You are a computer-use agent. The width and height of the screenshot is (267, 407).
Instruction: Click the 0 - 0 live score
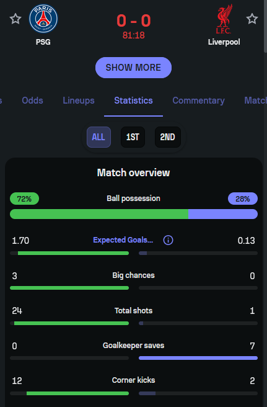click(134, 20)
